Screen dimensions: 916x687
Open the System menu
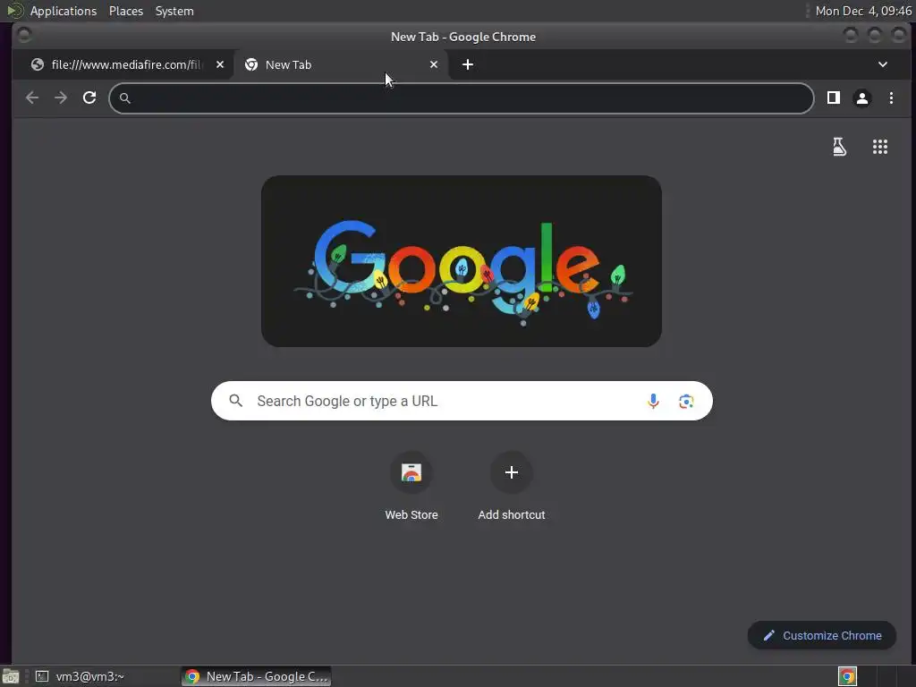[174, 11]
